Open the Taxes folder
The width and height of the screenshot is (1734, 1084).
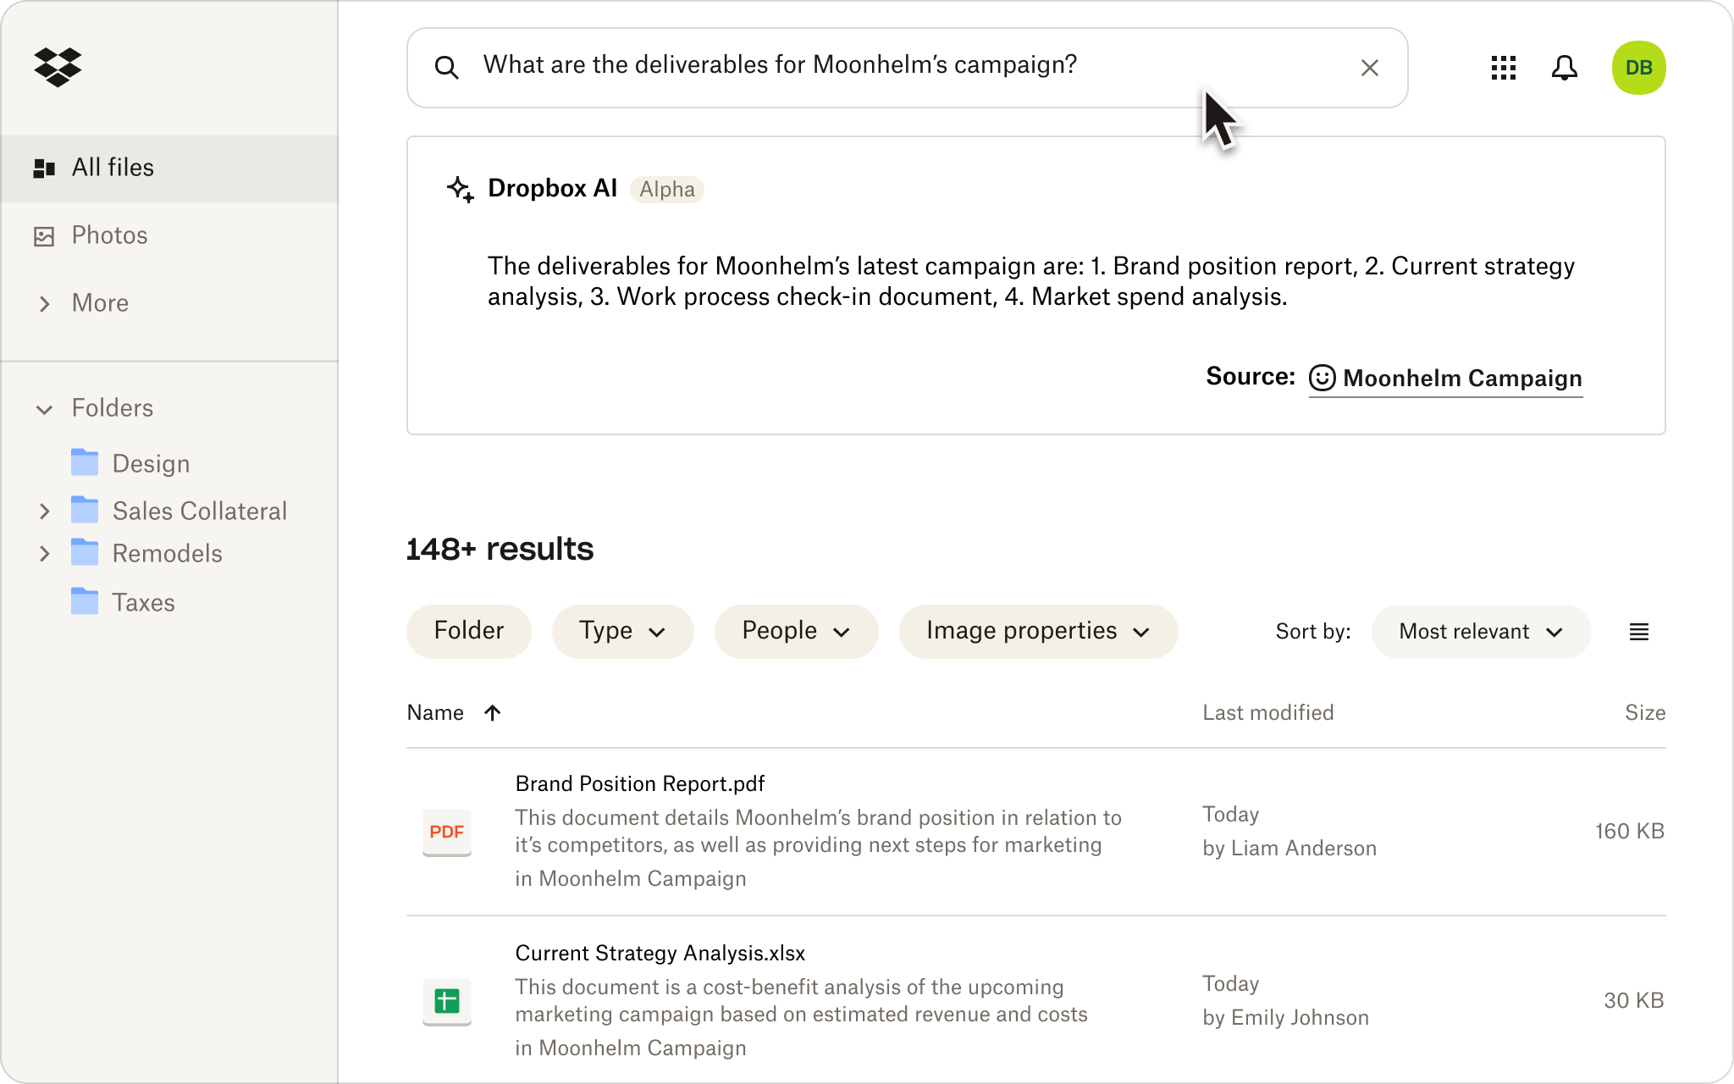pyautogui.click(x=144, y=602)
